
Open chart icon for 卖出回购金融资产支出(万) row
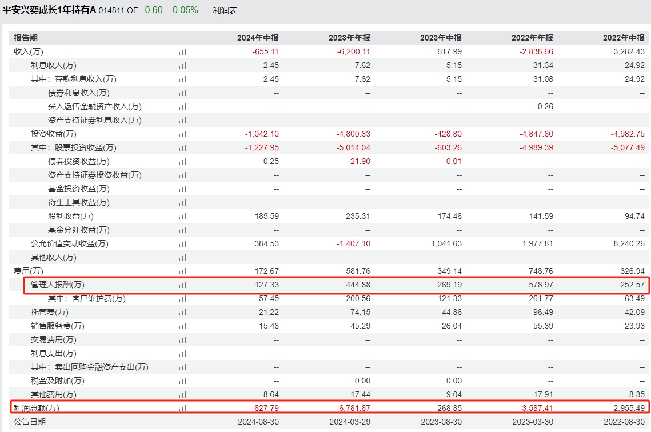[182, 367]
